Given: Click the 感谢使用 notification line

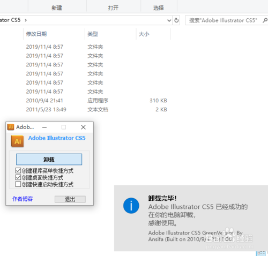Looking at the screenshot, I should point(162,223).
